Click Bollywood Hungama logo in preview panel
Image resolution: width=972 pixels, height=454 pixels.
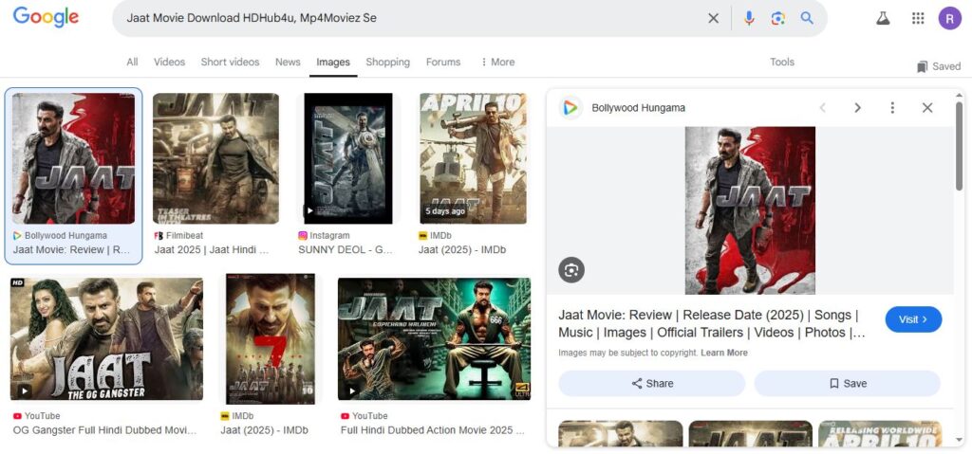pyautogui.click(x=570, y=108)
